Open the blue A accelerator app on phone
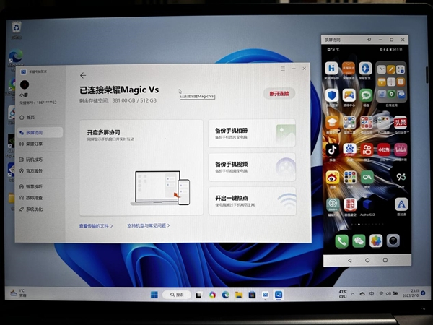The image size is (433, 325). 401,206
